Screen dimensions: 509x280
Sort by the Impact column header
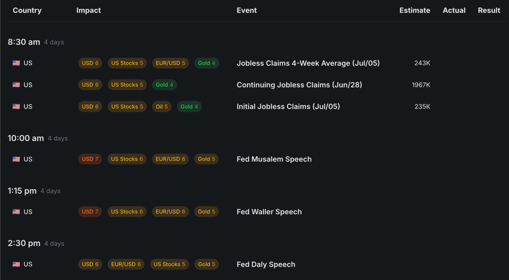(88, 11)
